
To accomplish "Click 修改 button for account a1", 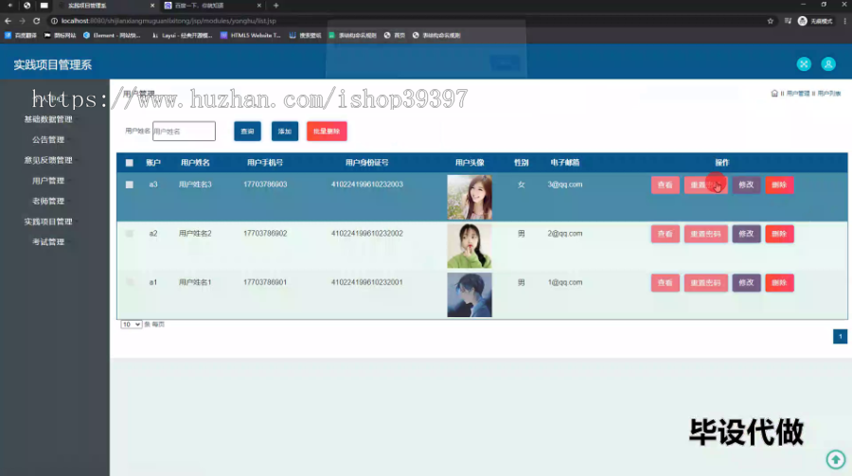I will pos(746,283).
